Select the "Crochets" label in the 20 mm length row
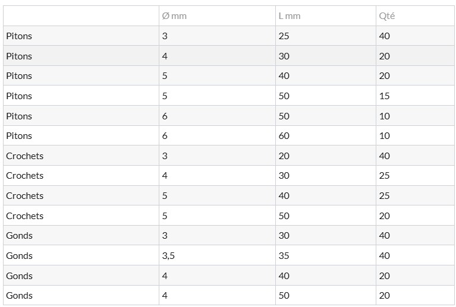This screenshot has height=307, width=456. tap(24, 156)
